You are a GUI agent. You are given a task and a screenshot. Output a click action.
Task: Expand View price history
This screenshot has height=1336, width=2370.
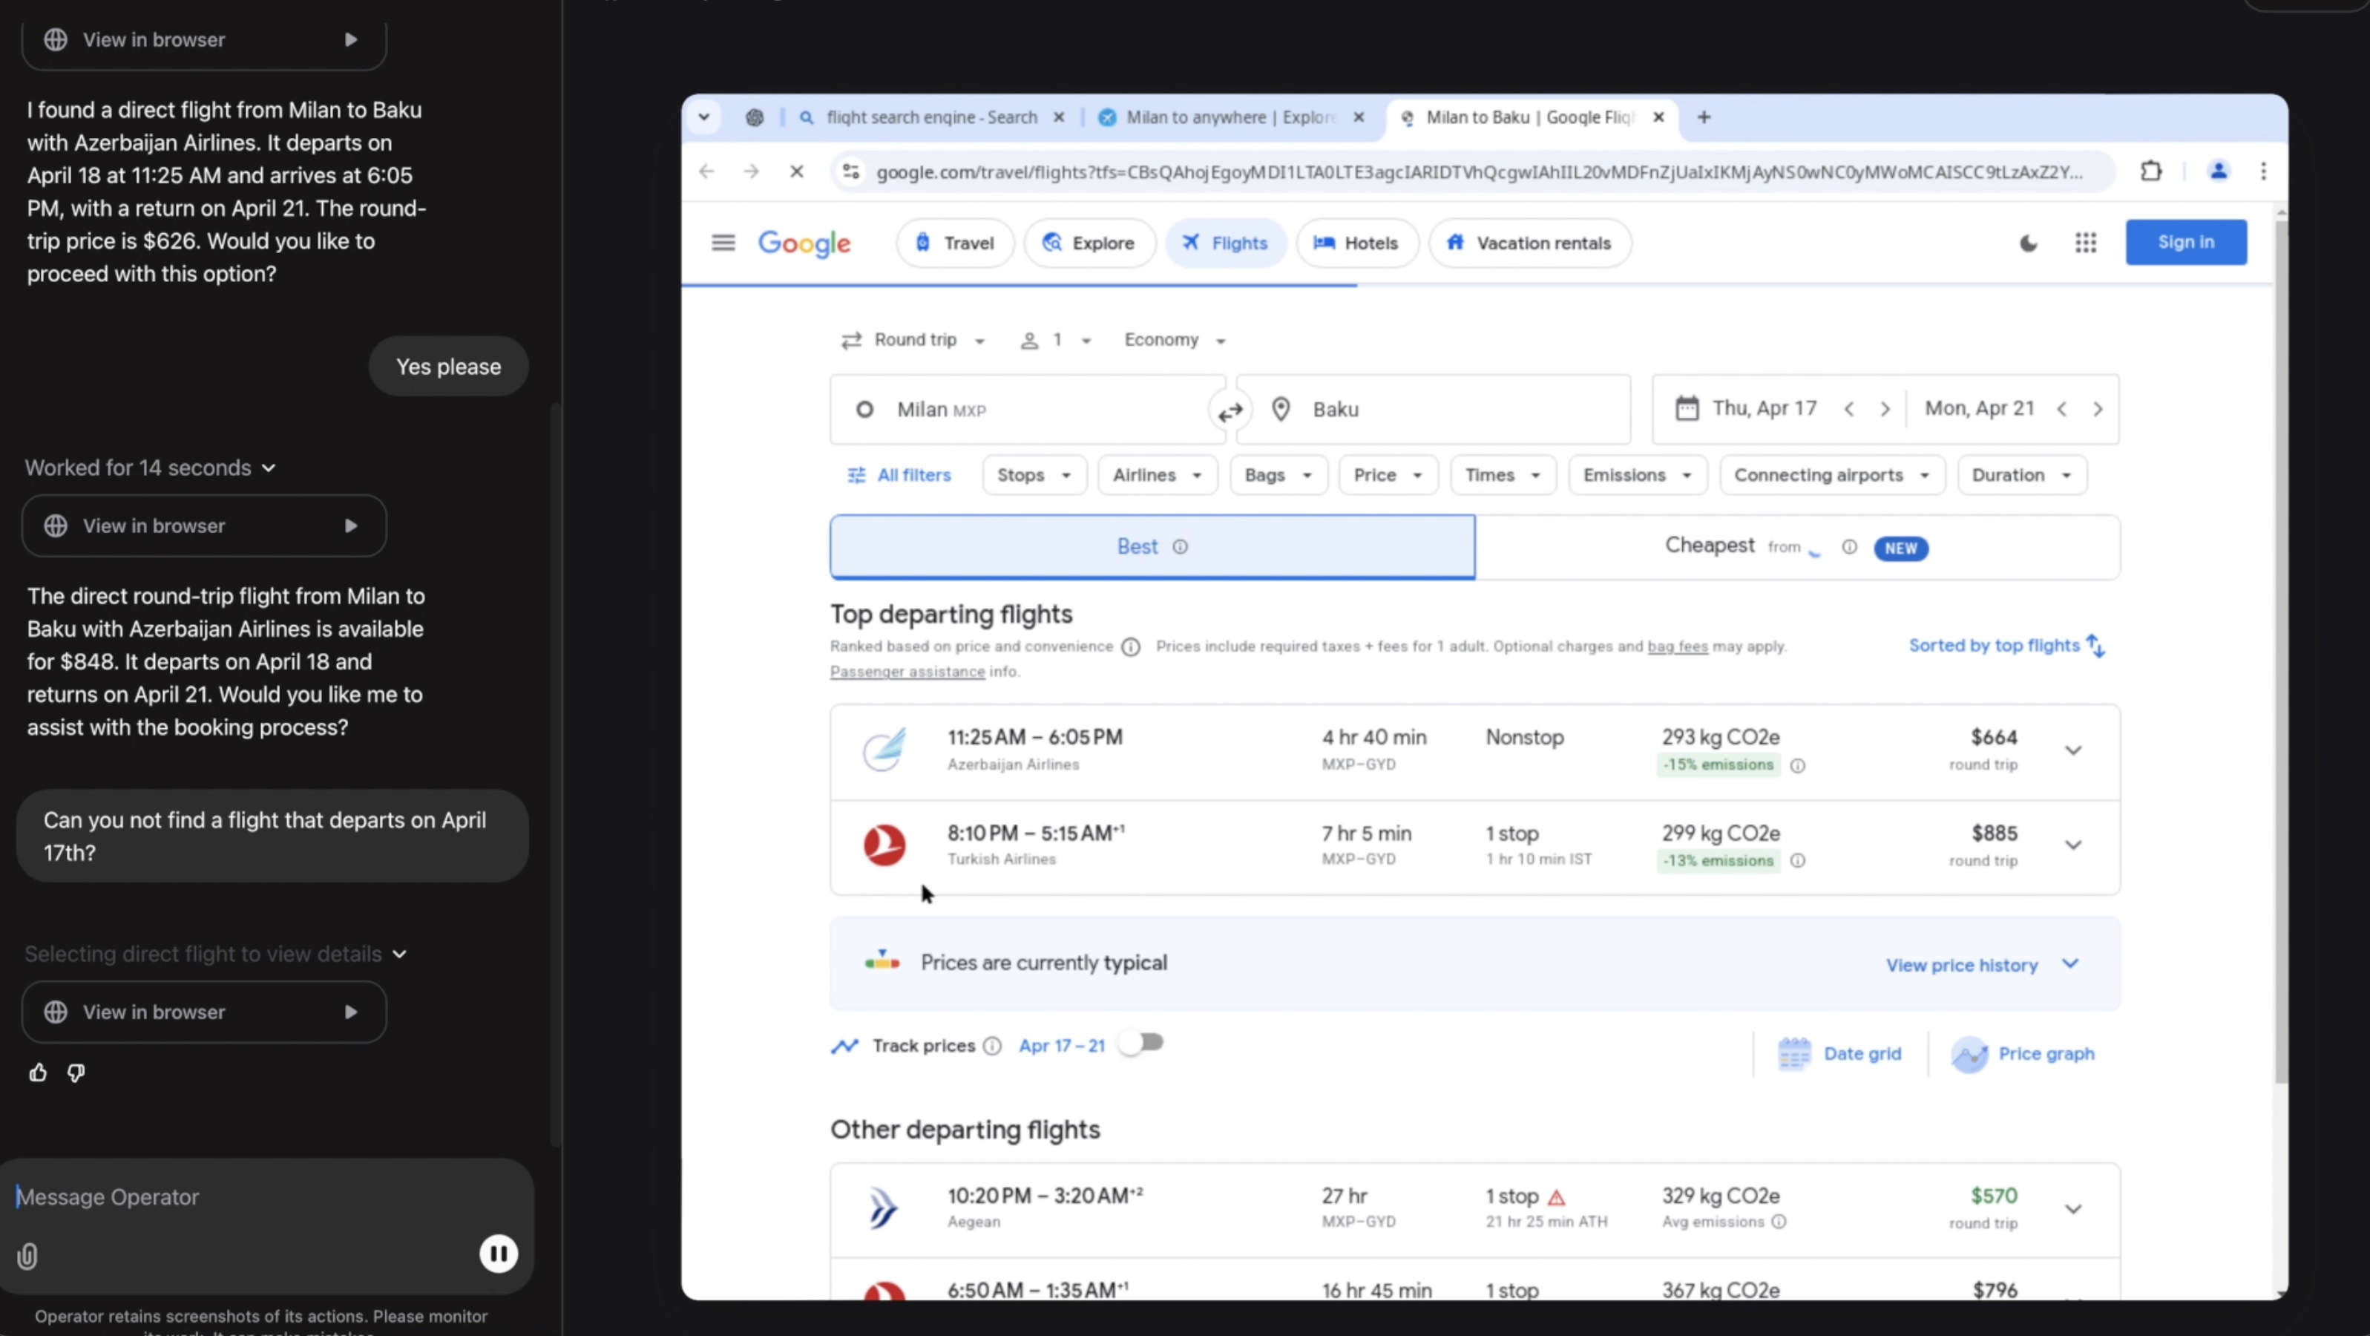1982,964
